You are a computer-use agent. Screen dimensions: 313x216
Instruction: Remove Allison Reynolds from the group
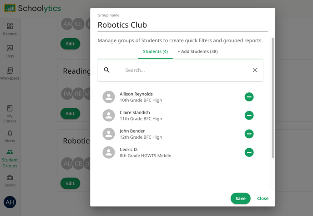[x=249, y=97]
